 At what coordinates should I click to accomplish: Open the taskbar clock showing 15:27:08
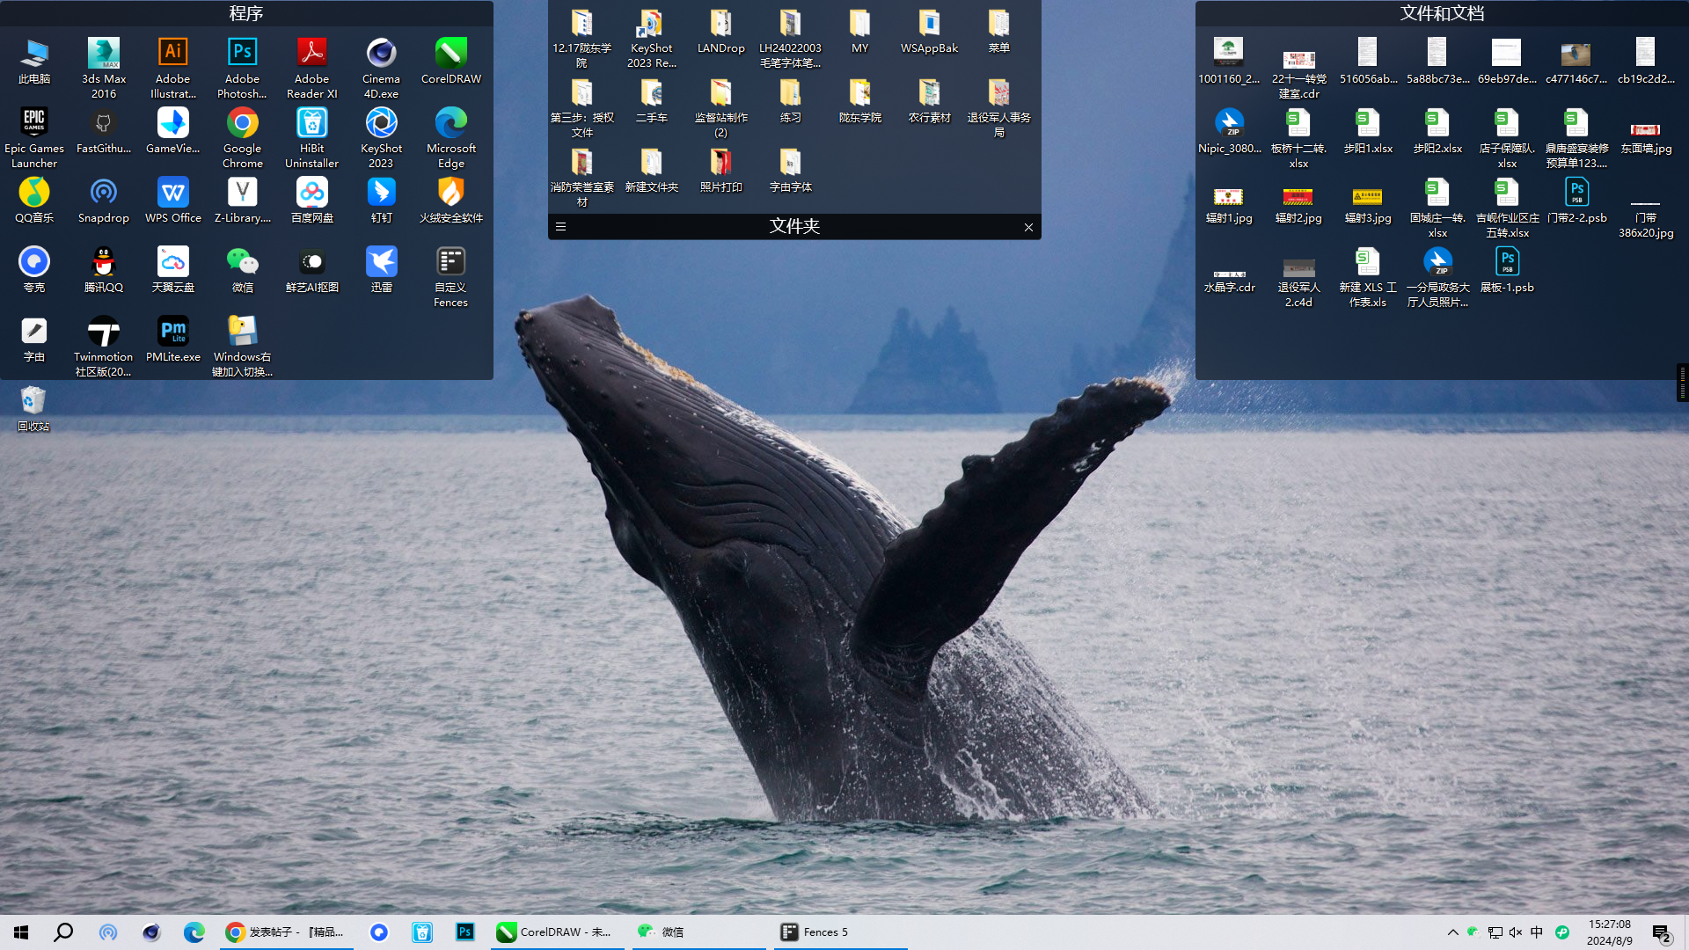coord(1609,932)
